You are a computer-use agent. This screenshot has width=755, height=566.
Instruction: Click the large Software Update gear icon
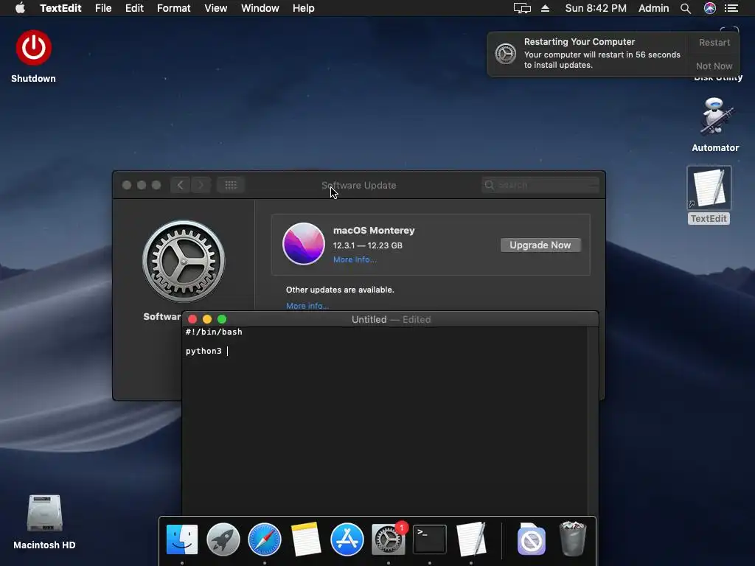(x=184, y=262)
